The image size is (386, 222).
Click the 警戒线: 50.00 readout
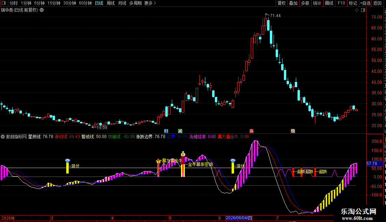(x=94, y=137)
